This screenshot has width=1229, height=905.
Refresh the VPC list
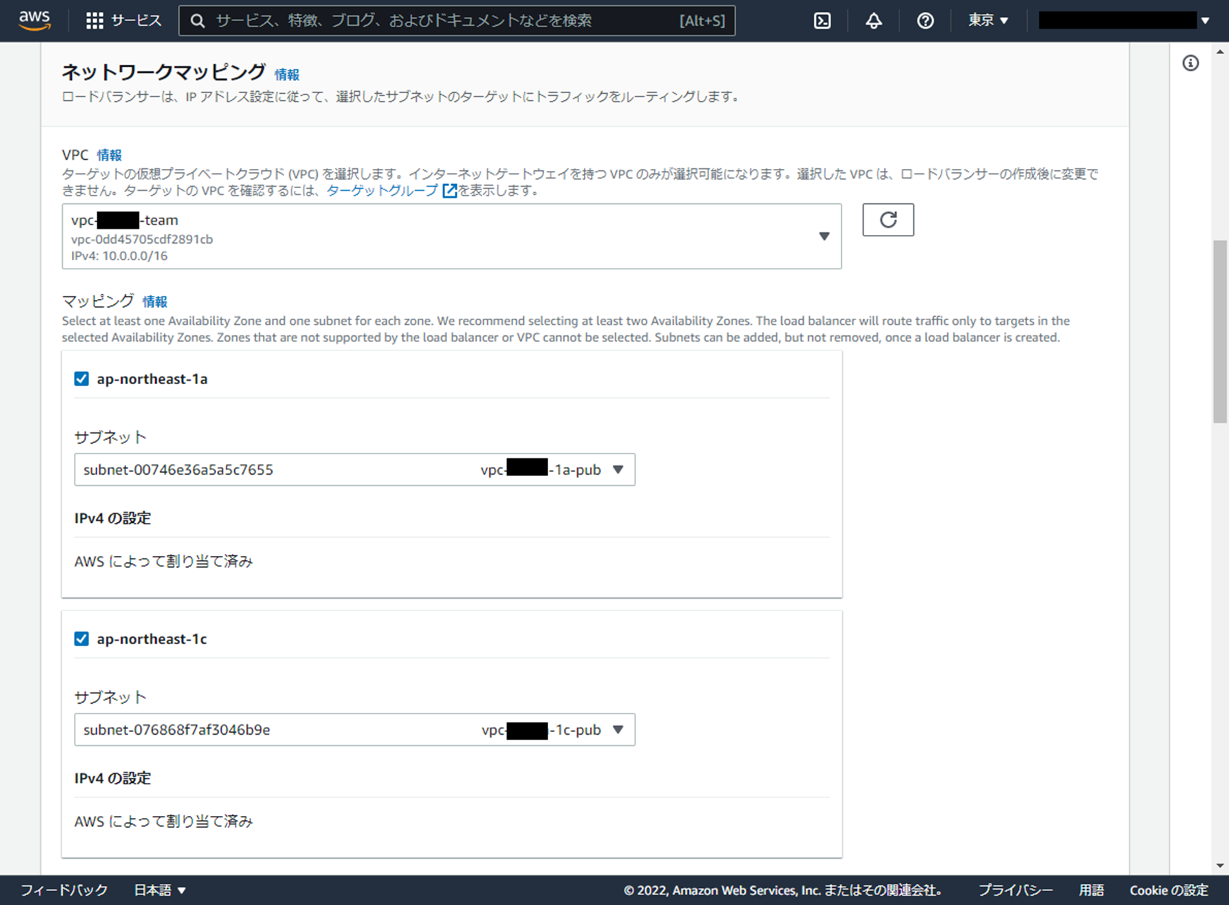[888, 220]
